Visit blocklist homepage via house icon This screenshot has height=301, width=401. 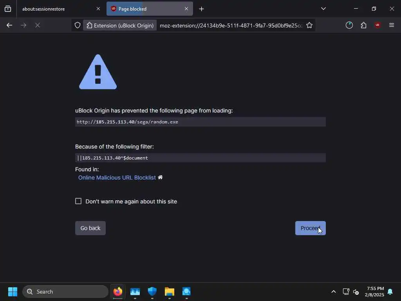pos(160,177)
